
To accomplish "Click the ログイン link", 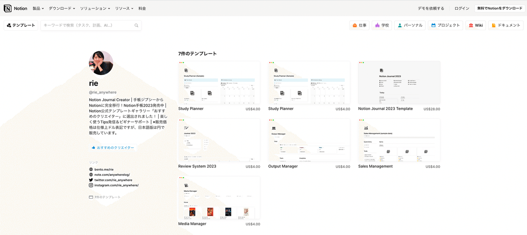I will [462, 8].
